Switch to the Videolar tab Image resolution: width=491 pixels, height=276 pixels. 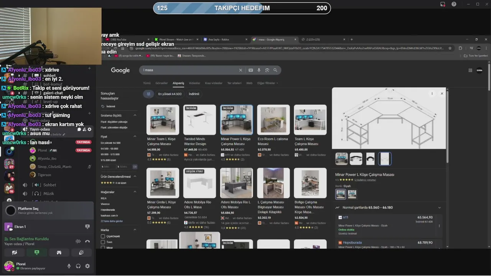coord(194,83)
